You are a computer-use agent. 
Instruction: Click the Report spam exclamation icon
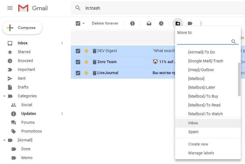pos(132,23)
